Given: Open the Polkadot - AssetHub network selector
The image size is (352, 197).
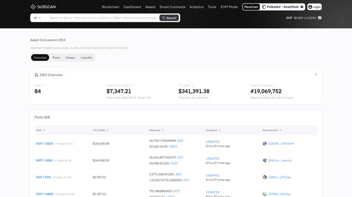Looking at the screenshot, I should point(283,7).
